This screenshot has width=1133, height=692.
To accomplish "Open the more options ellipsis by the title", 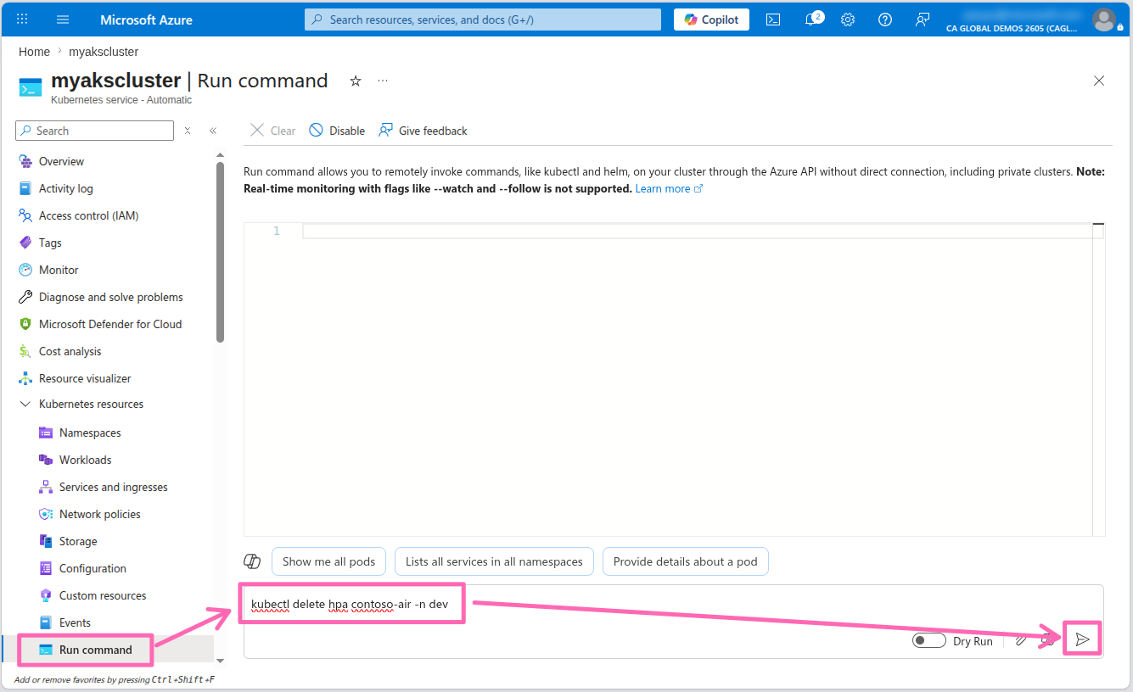I will pyautogui.click(x=383, y=81).
